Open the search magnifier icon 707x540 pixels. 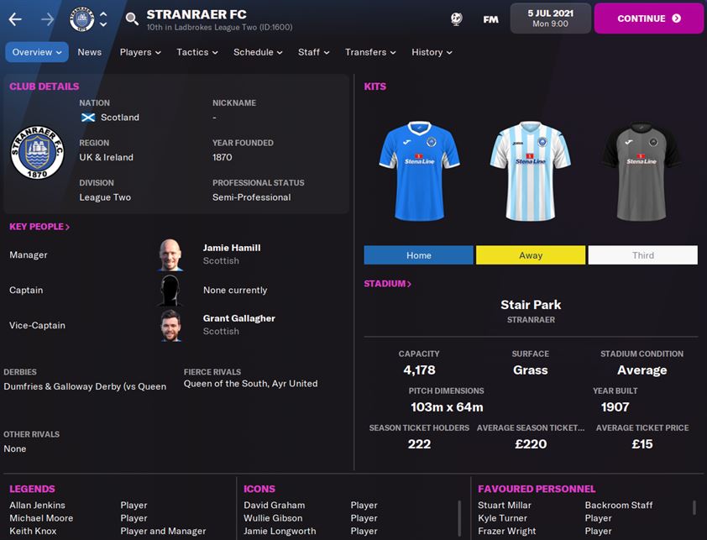coord(132,19)
